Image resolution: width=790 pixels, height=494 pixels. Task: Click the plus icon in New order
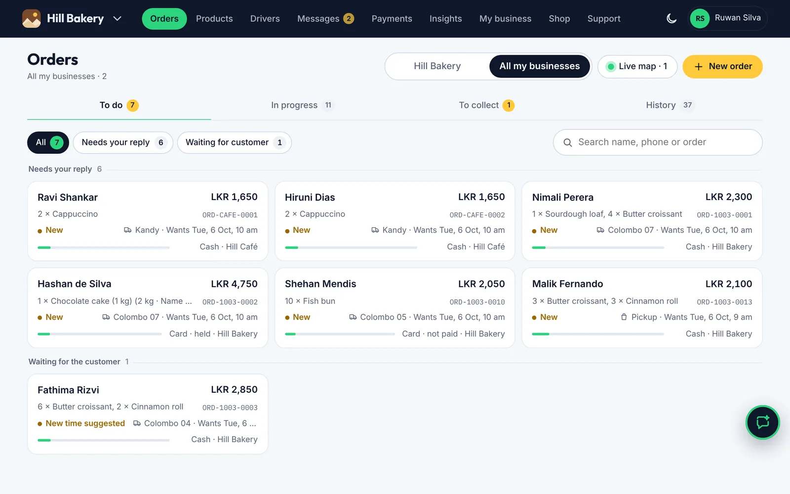[x=698, y=67]
